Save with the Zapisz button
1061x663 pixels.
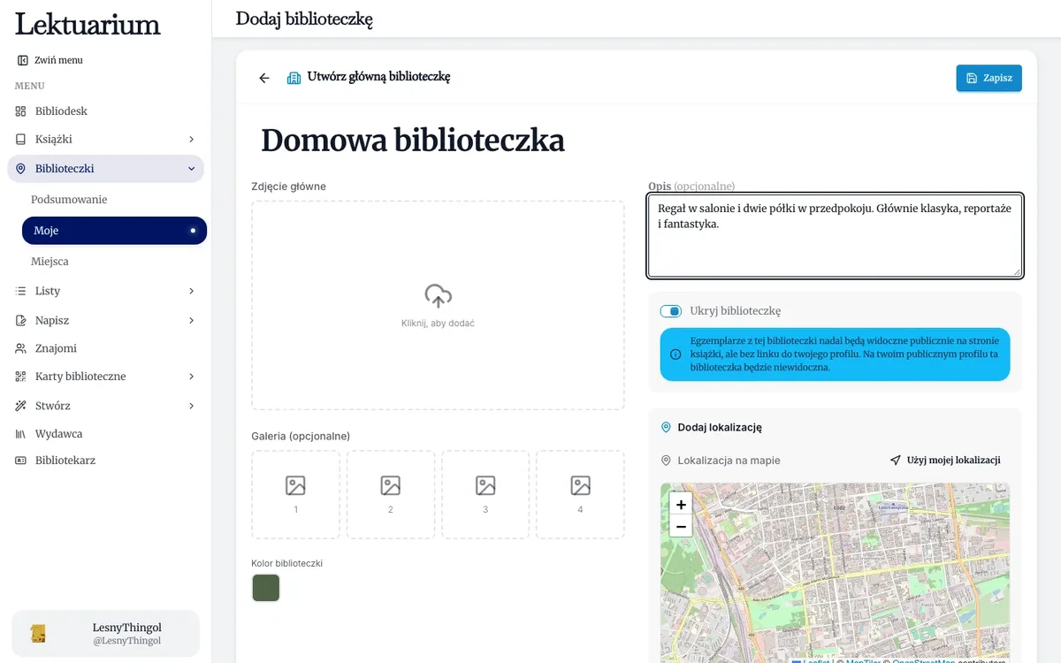(988, 78)
